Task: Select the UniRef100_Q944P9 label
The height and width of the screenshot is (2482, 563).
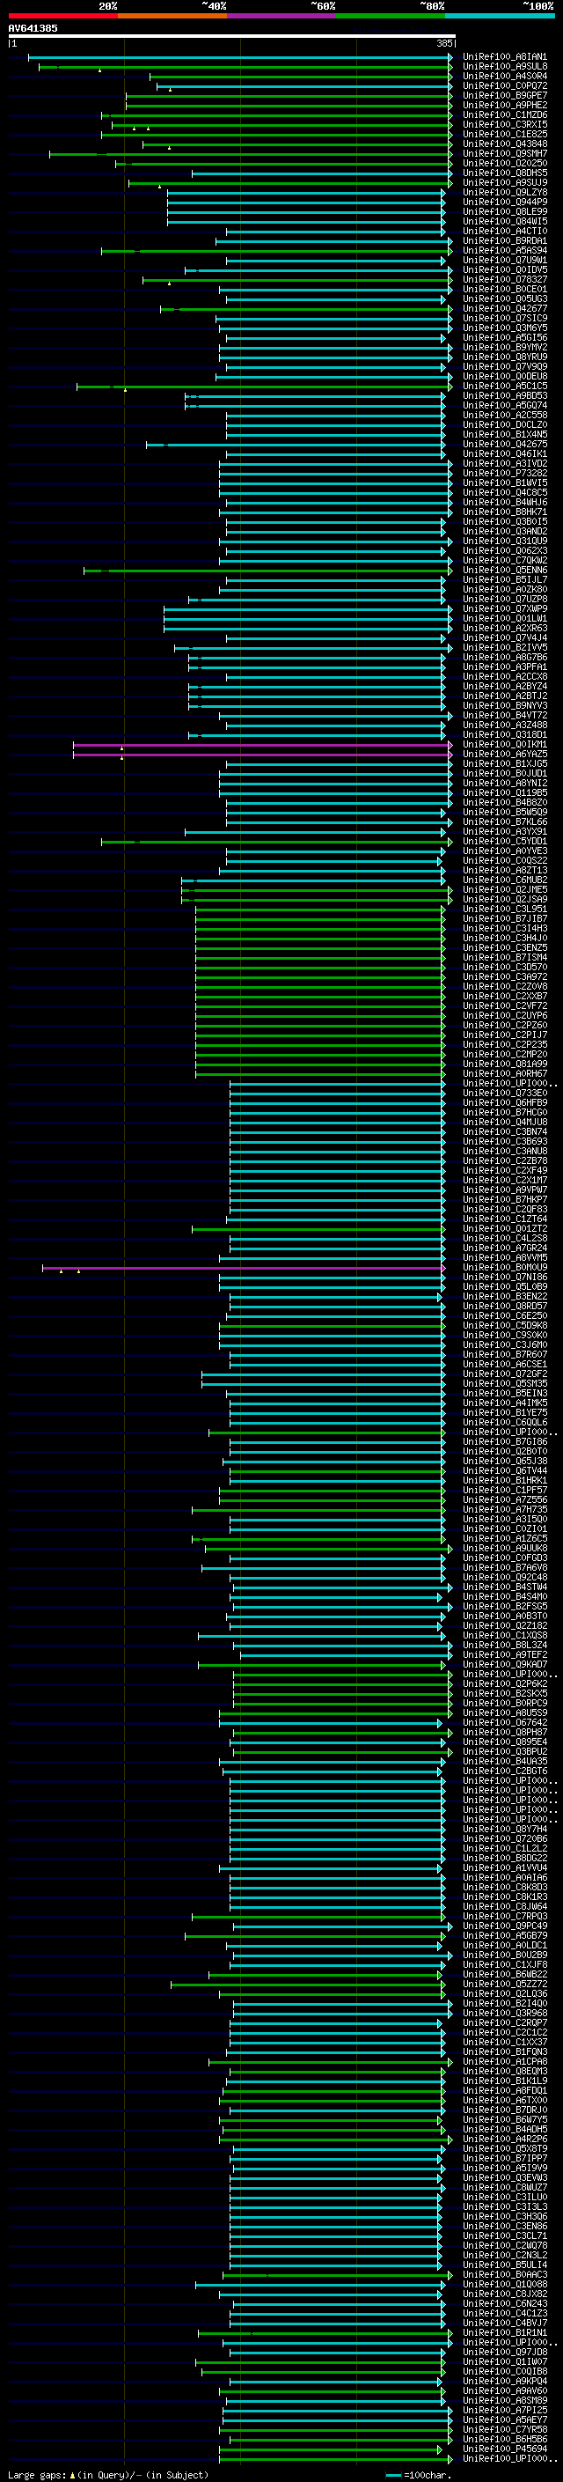Action: (504, 202)
